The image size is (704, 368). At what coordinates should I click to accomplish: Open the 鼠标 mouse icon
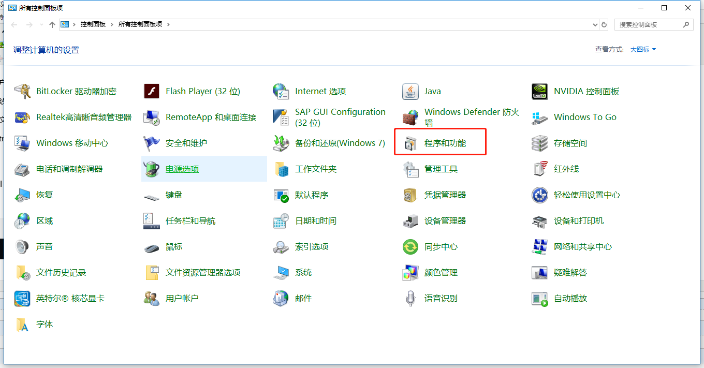pyautogui.click(x=152, y=248)
